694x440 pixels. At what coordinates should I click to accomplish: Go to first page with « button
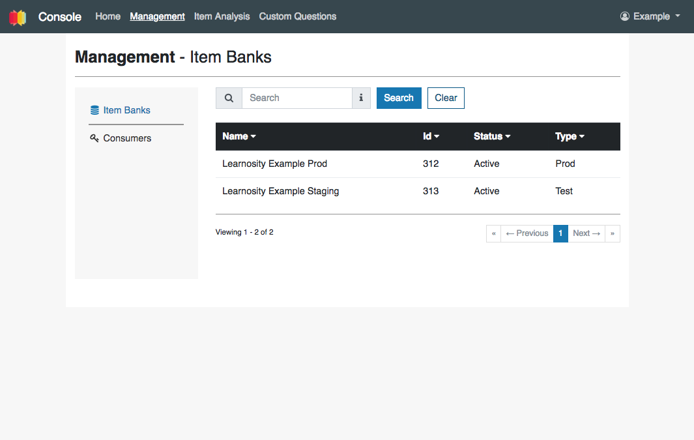[x=493, y=233]
